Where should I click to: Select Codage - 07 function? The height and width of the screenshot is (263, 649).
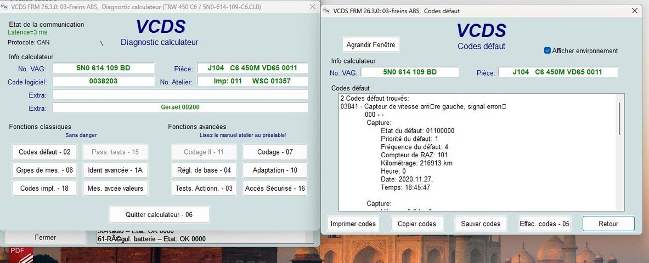[x=275, y=152]
